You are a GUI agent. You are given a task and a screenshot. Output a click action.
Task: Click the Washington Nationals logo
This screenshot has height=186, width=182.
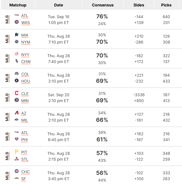(x=17, y=22)
